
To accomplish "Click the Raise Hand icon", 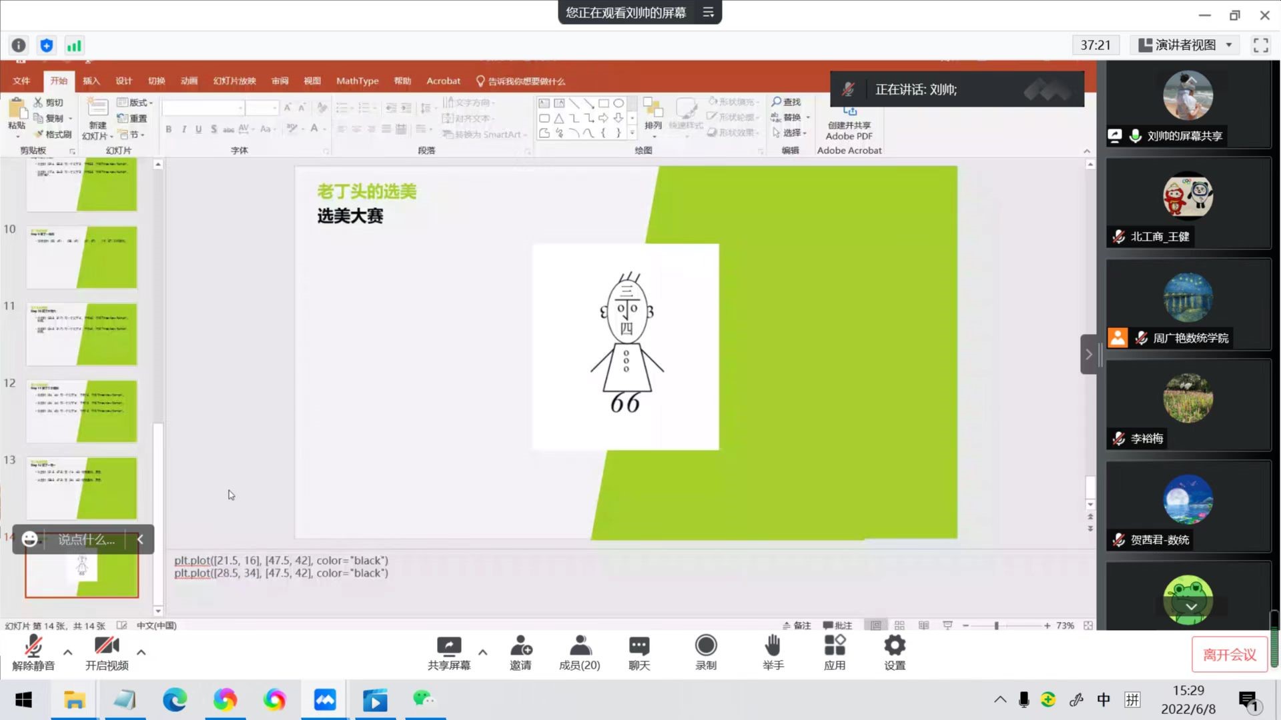I will pyautogui.click(x=773, y=645).
